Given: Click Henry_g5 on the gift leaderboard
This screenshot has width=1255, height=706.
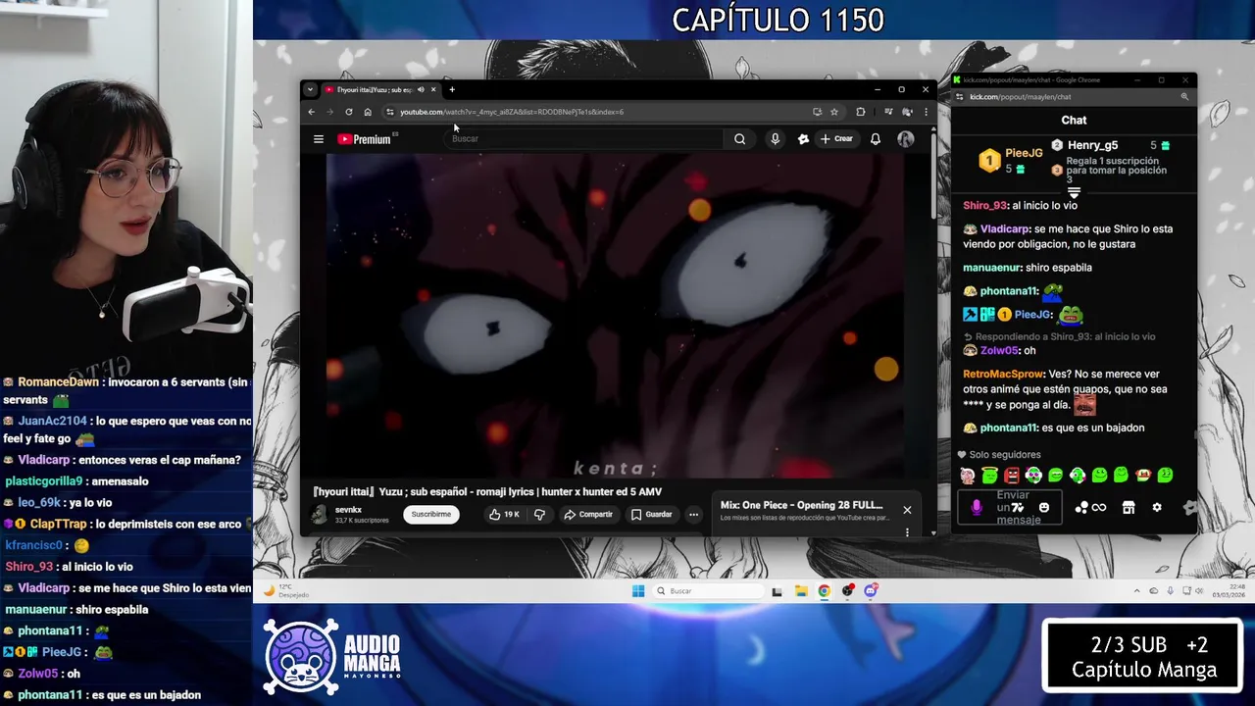Looking at the screenshot, I should (1092, 145).
